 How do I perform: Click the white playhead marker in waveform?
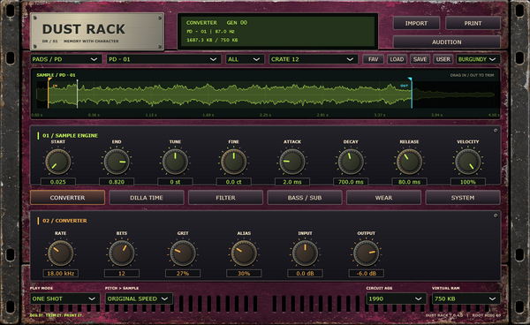point(78,94)
